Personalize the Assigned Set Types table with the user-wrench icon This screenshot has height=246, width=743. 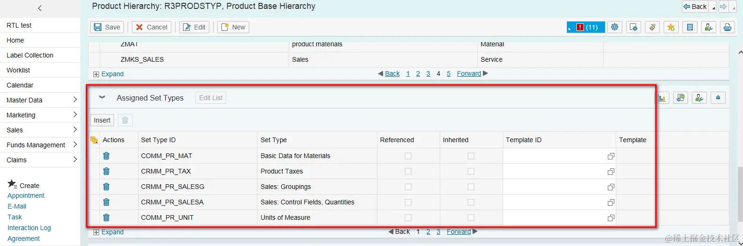[x=699, y=98]
